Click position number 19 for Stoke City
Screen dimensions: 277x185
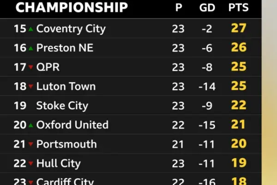coord(20,105)
